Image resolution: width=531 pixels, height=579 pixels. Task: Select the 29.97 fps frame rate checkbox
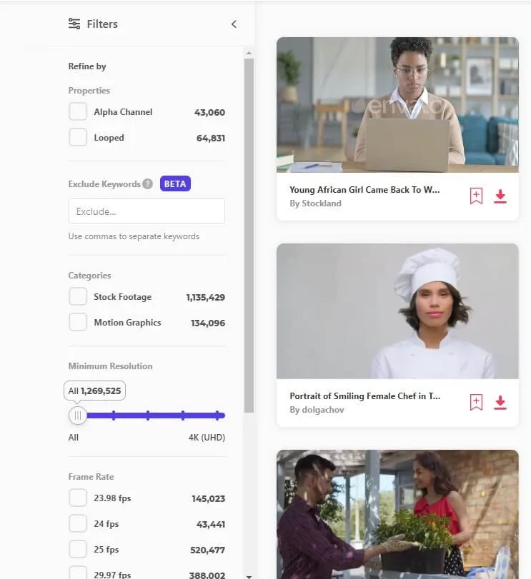[x=78, y=573]
